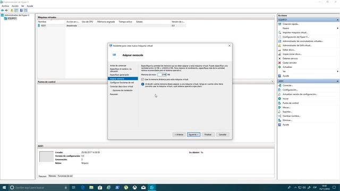Go to Especificar generación wizard step

point(119,75)
